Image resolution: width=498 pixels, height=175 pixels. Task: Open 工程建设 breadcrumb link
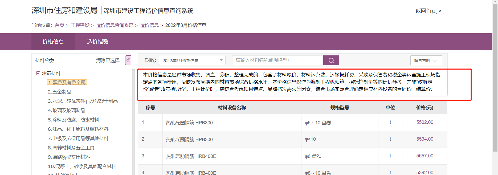(x=80, y=25)
